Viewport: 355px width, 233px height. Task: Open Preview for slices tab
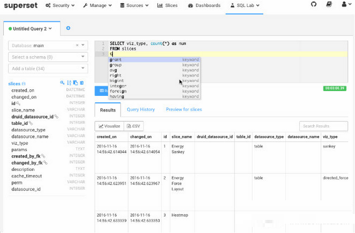184,109
